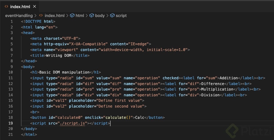
Task: Click the lang="en" attribute
Action: 45,27
